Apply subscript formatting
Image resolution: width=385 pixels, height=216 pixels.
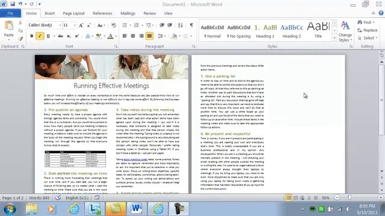pyautogui.click(x=69, y=36)
